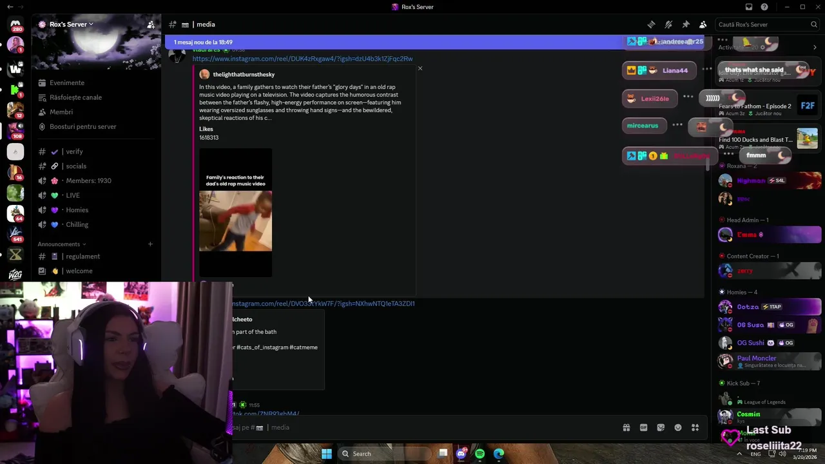Open green K server icon
Screen dimensions: 825x464
pyautogui.click(x=15, y=89)
